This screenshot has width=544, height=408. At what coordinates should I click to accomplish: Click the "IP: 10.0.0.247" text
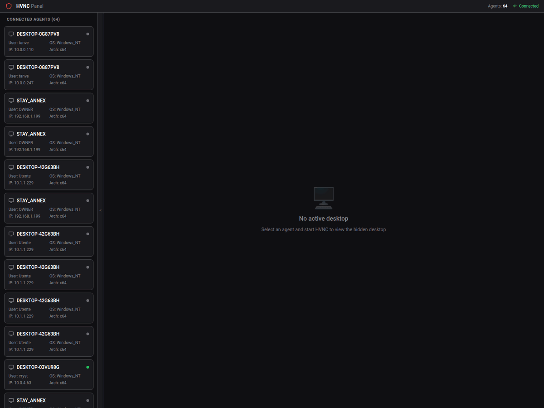[x=21, y=83]
